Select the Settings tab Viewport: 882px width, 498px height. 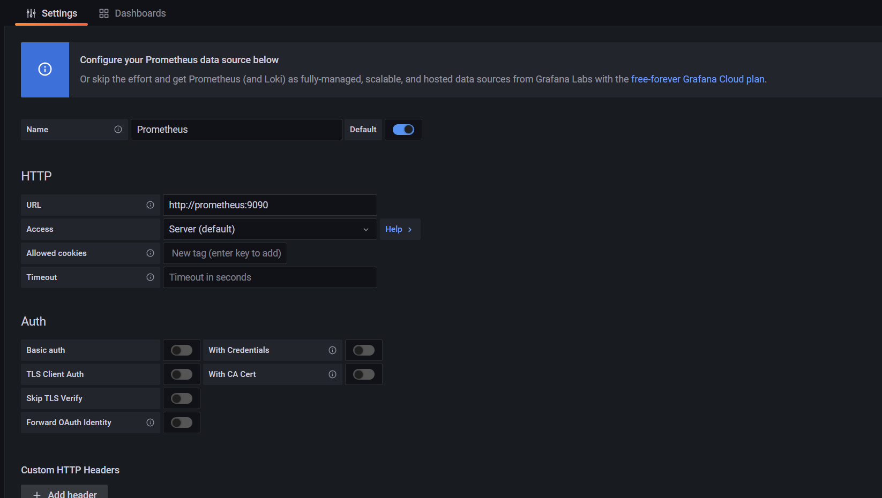pos(52,13)
